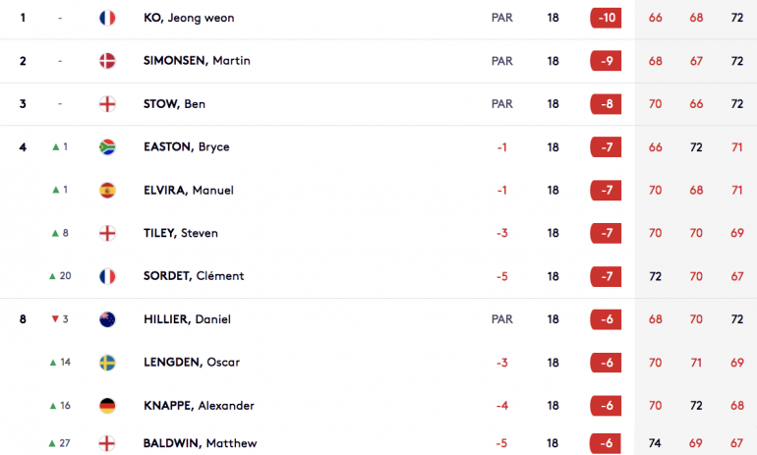Click the -10 total score badge

tap(606, 18)
